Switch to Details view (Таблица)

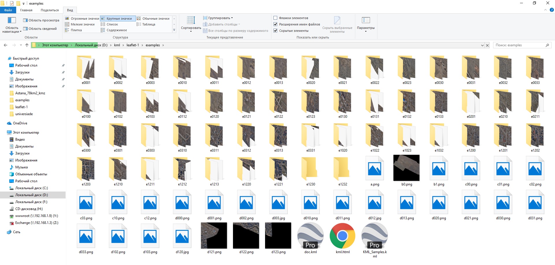pyautogui.click(x=146, y=24)
